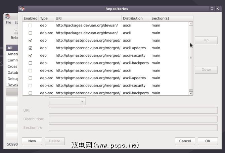
Task: Move repository Up button
Action: [x=206, y=40]
